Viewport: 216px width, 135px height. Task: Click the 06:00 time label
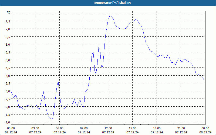(59, 129)
